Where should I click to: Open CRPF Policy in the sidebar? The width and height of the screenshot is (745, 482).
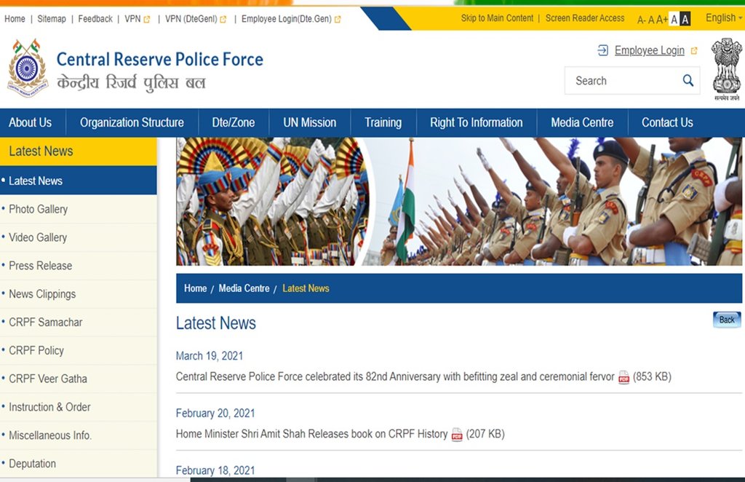(79, 350)
